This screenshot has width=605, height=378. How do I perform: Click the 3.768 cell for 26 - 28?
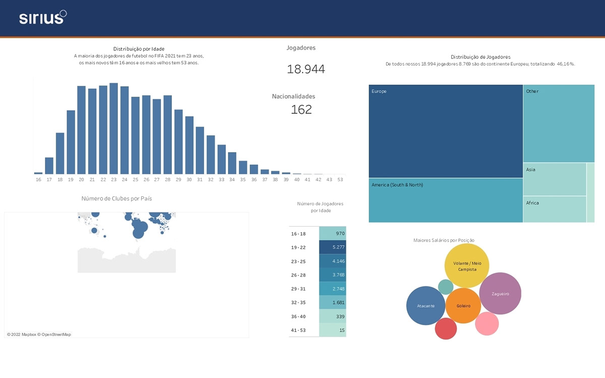pos(333,275)
